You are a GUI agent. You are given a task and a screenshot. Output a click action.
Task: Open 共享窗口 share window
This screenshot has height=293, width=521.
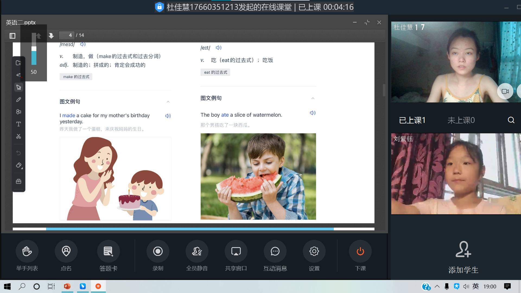236,256
